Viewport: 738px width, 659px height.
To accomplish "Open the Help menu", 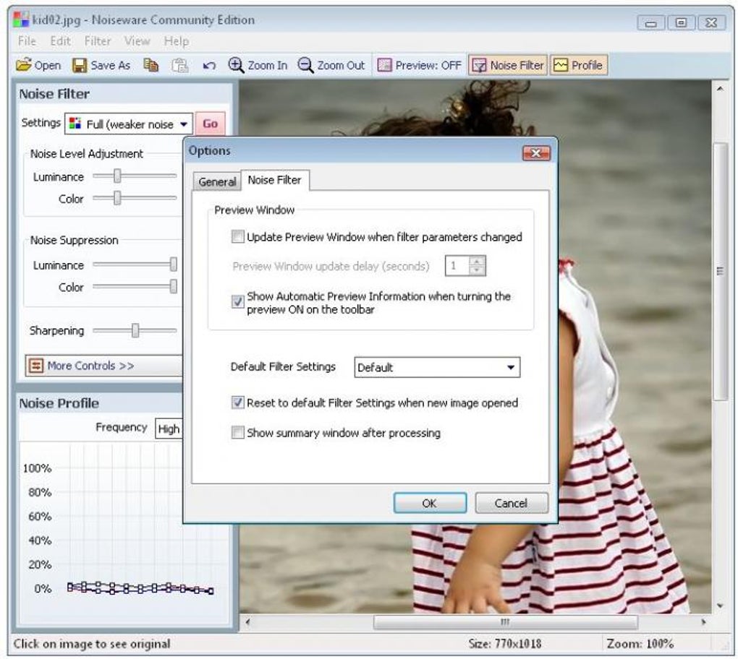I will (x=176, y=41).
